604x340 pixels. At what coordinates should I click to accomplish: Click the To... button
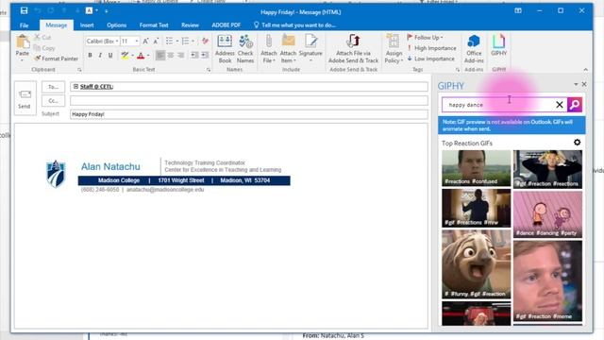(53, 87)
